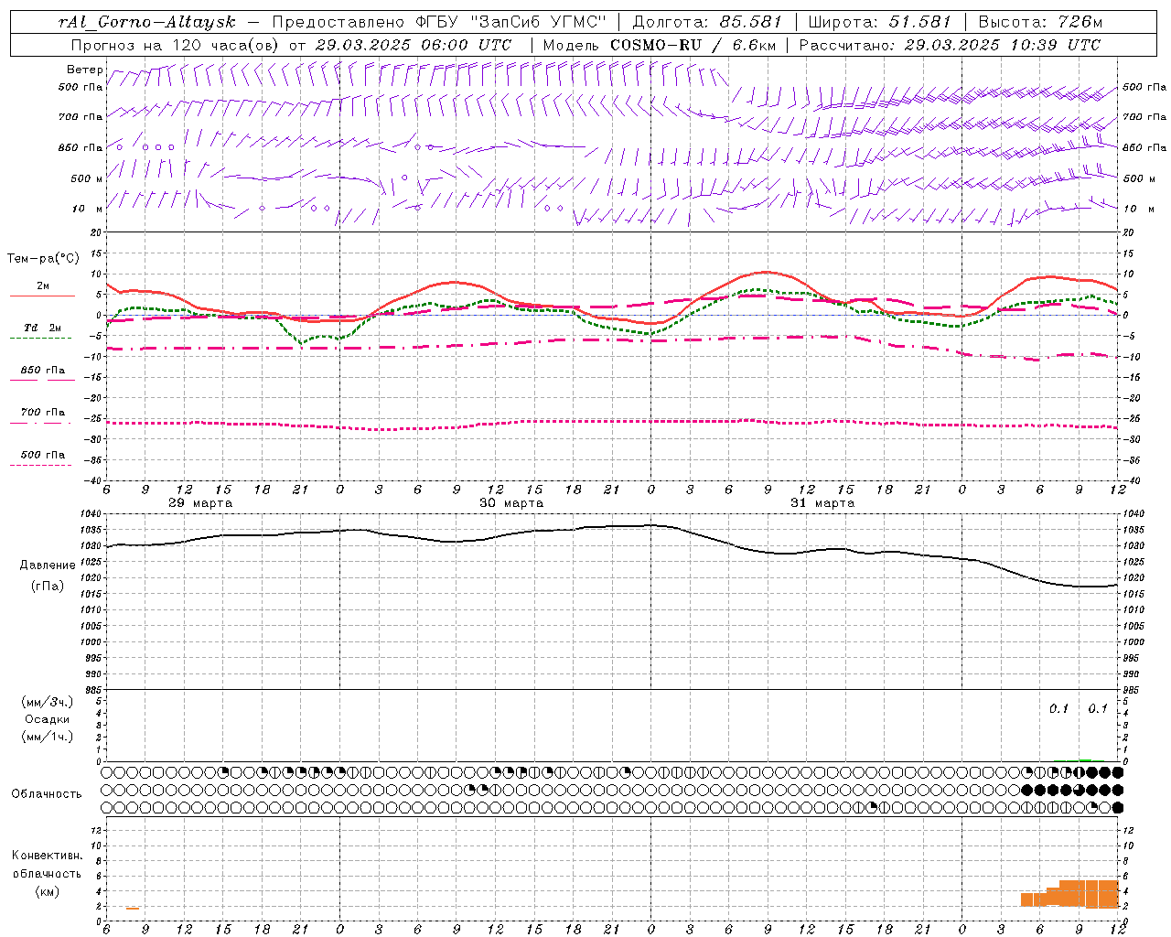Click the 29 марта date label
The image size is (1171, 937).
click(200, 503)
